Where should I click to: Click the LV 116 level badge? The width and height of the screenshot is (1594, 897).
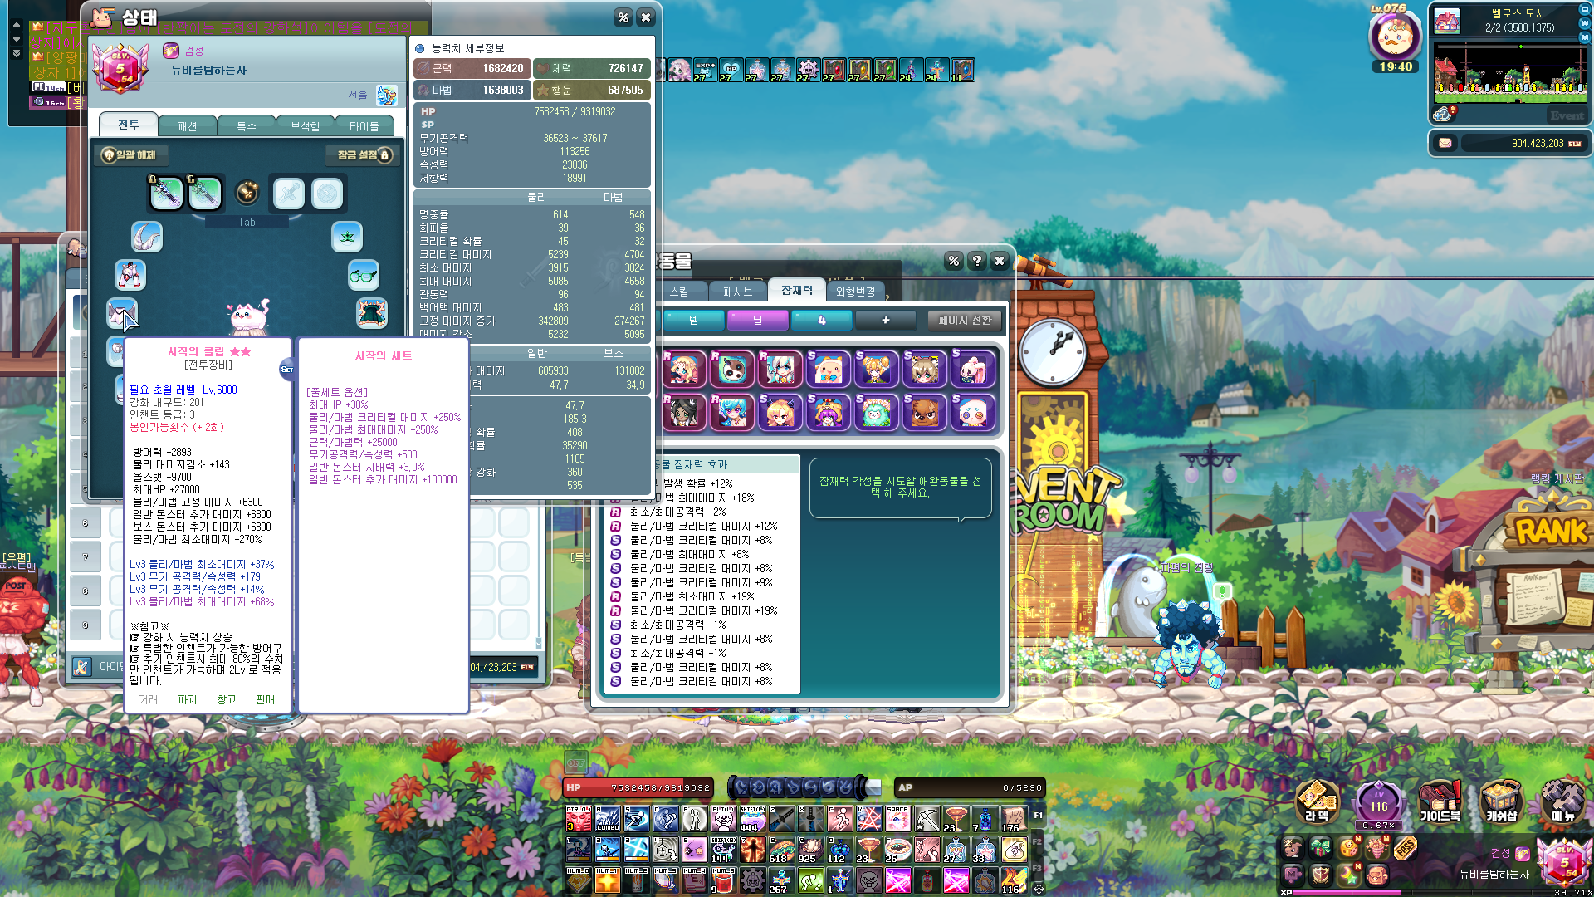click(x=1378, y=803)
